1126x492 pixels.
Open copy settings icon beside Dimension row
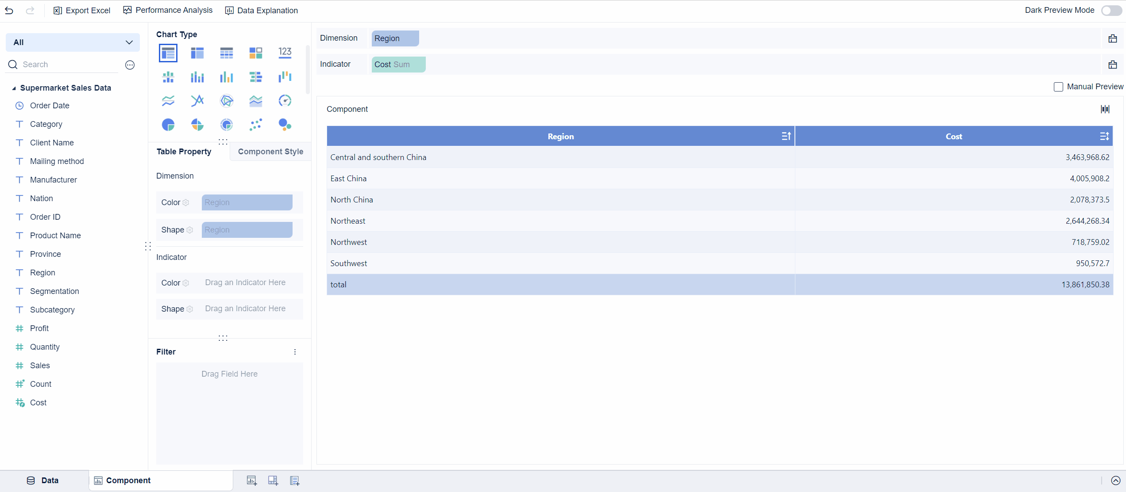tap(1113, 38)
